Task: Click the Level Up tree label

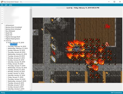Action: 8,41
